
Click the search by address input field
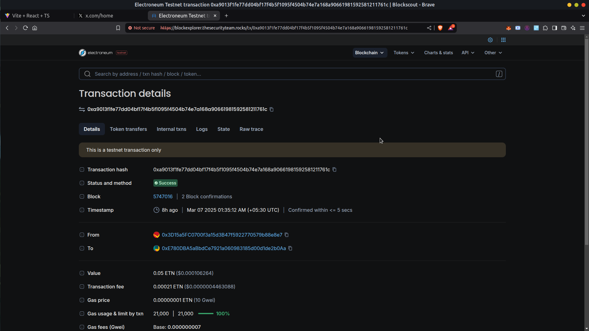[291, 74]
